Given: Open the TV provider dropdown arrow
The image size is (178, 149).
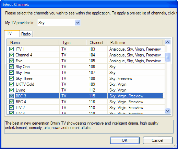Looking at the screenshot, I should [x=78, y=23].
